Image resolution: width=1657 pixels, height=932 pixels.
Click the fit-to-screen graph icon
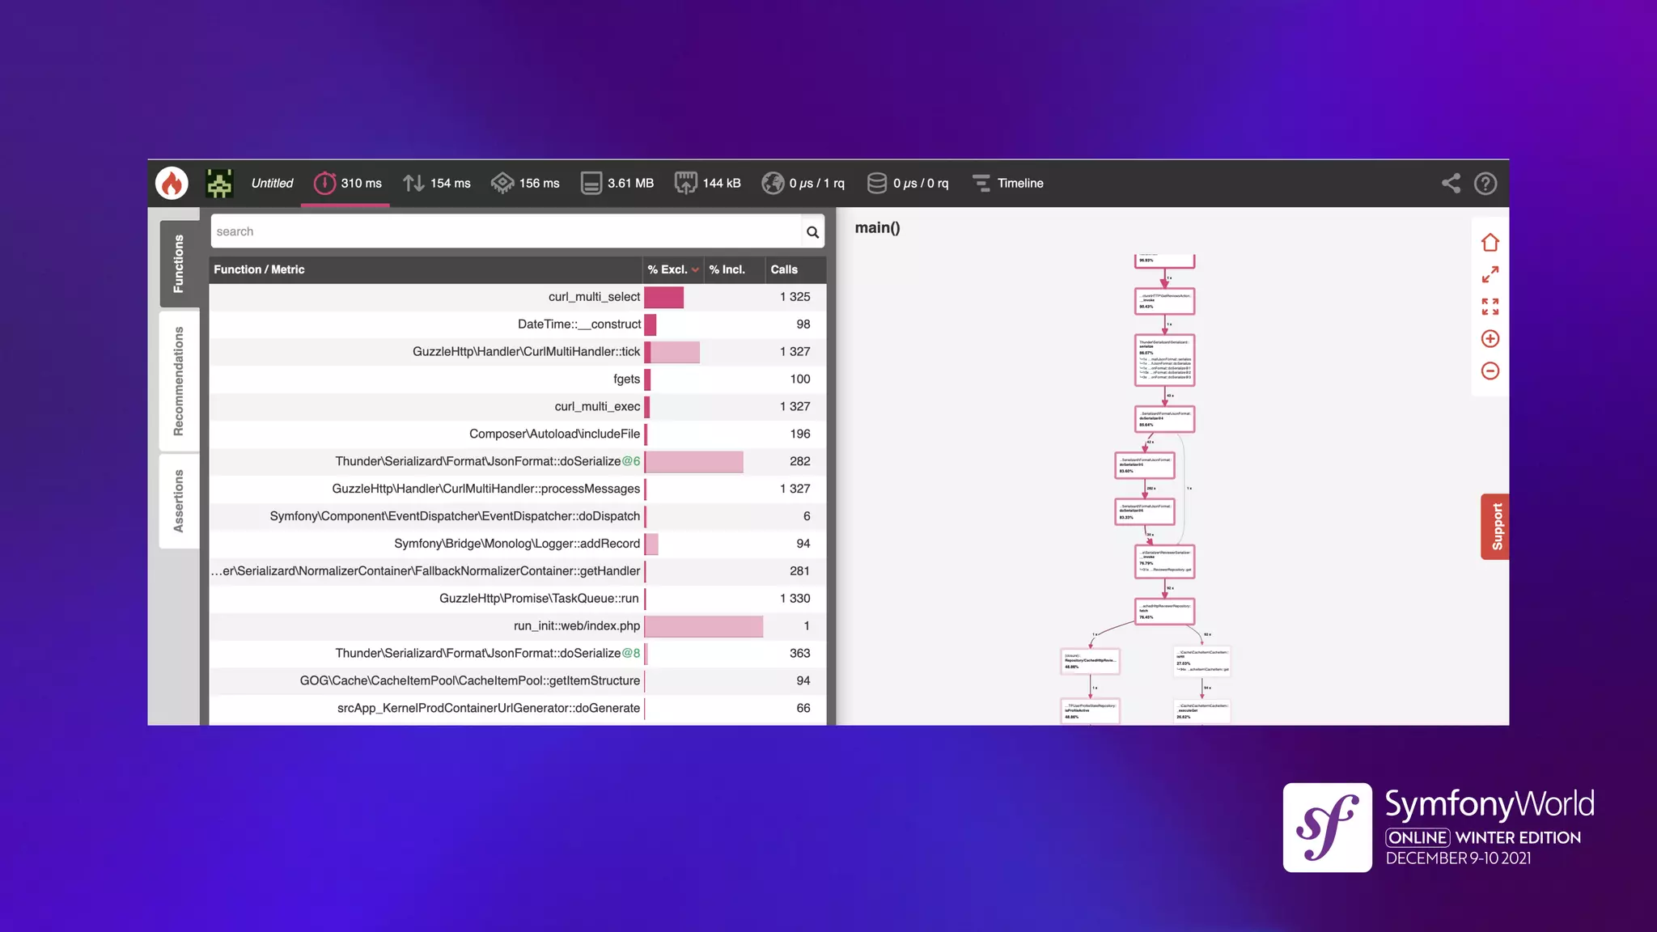[1490, 307]
